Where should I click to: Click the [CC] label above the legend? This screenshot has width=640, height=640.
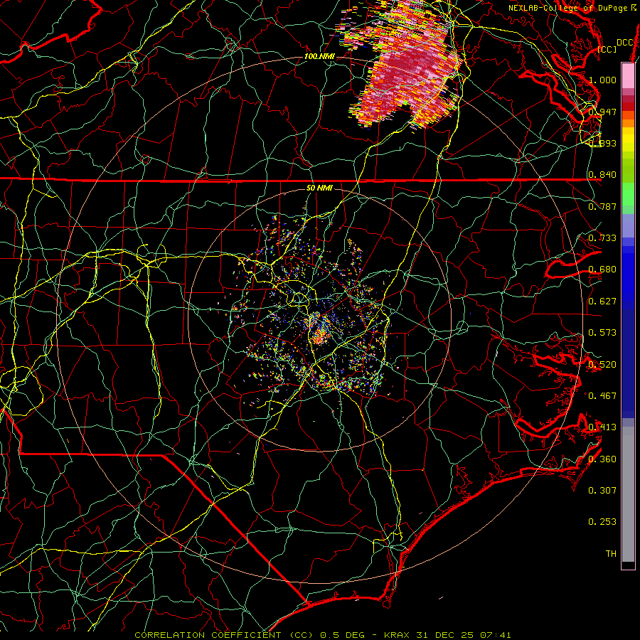(x=607, y=49)
